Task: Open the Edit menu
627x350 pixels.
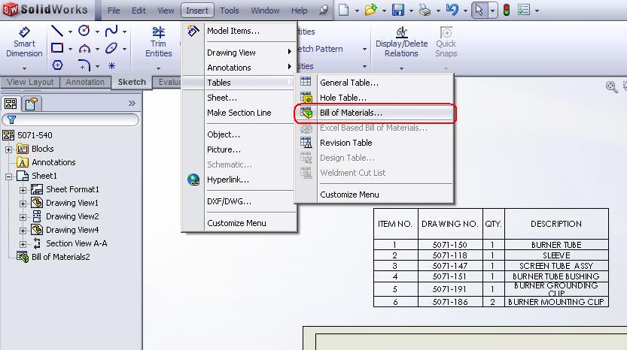Action: 138,11
